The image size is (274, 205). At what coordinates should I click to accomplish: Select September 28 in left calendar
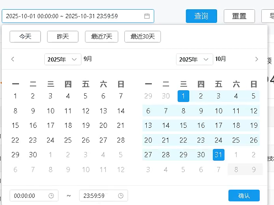121,140
